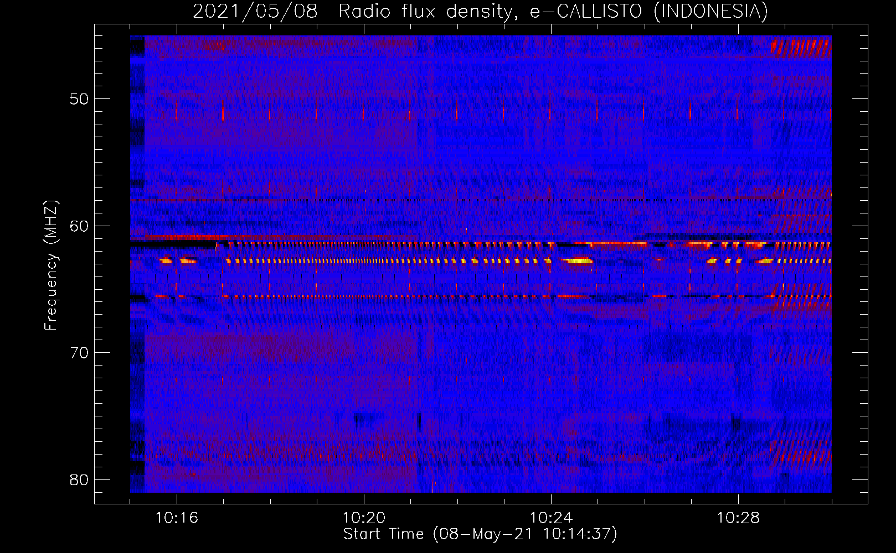Click the 50 frequency tick label
This screenshot has height=553, width=896.
click(x=79, y=99)
